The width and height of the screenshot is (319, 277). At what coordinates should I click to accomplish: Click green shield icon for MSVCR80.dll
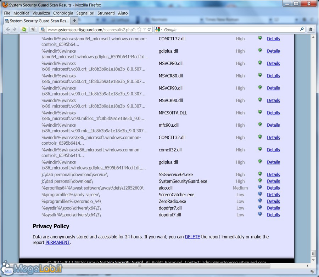260,75
